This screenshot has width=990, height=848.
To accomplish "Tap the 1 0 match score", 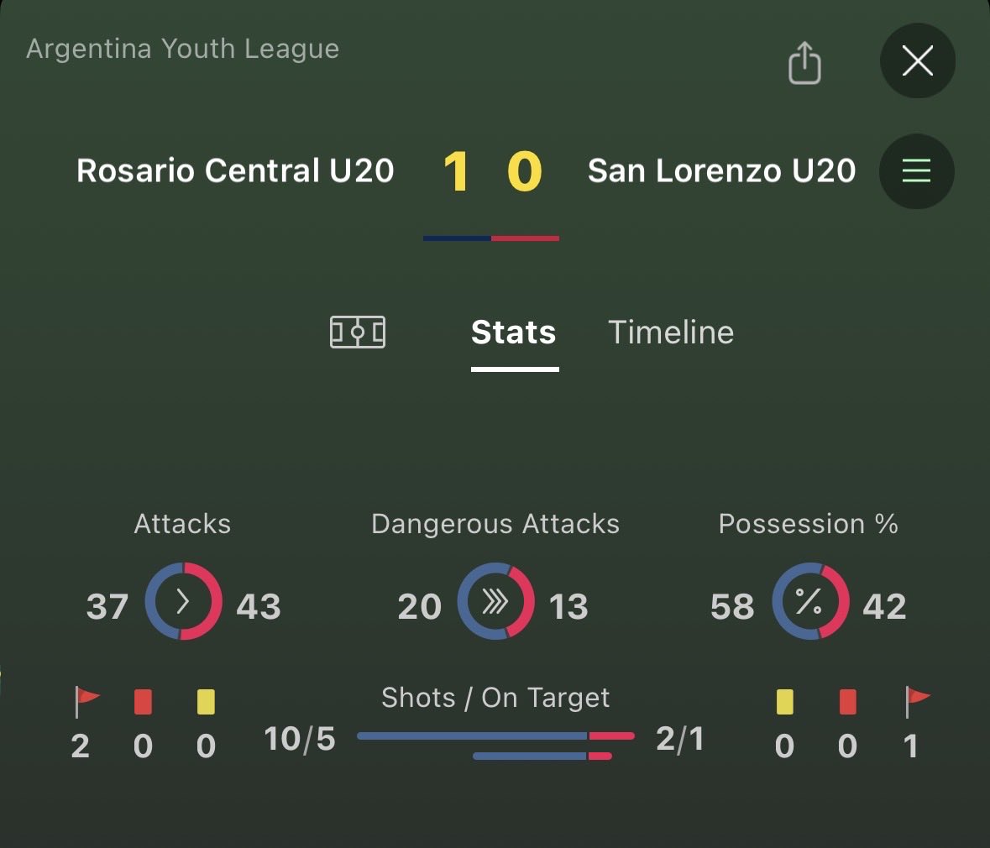I will (x=492, y=171).
